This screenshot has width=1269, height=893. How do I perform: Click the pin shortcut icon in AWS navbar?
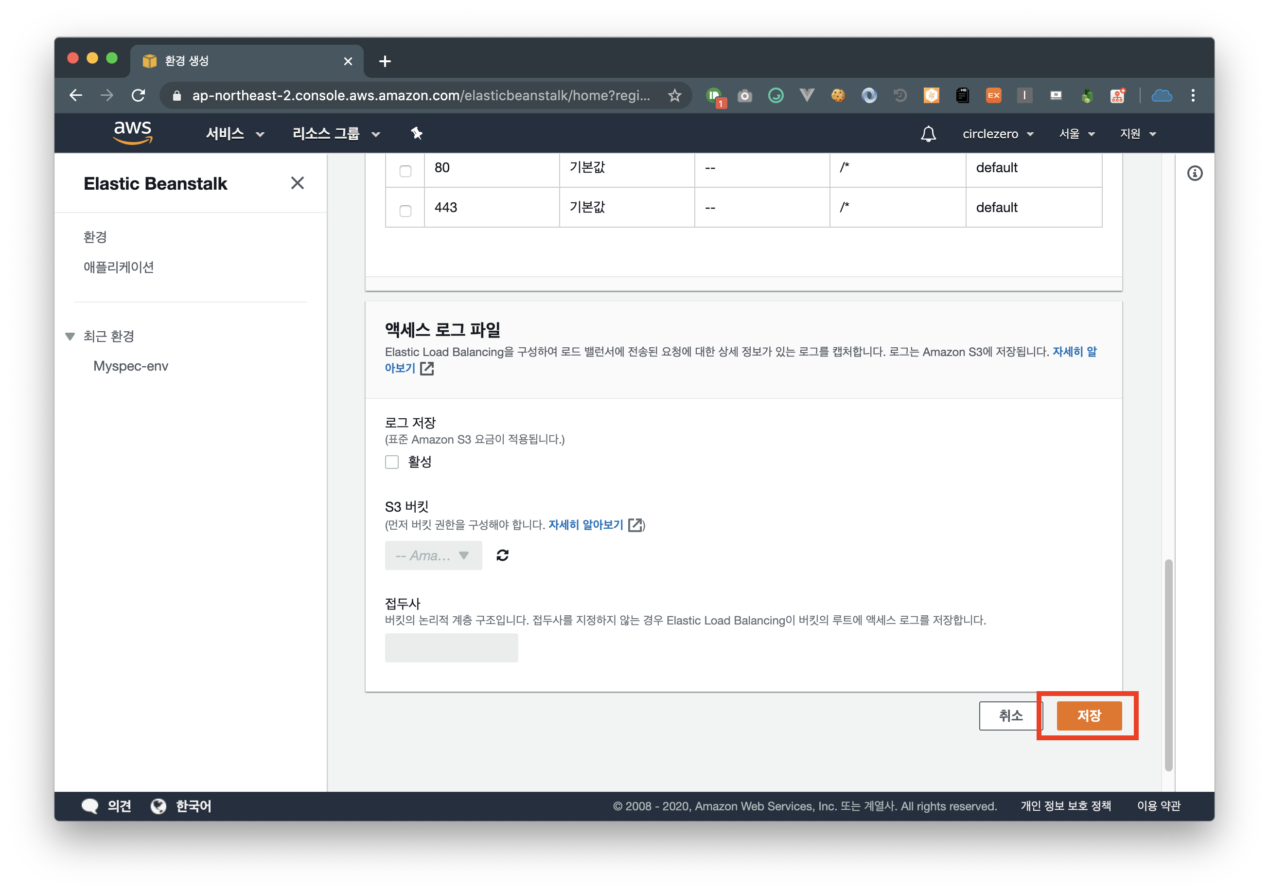[417, 133]
